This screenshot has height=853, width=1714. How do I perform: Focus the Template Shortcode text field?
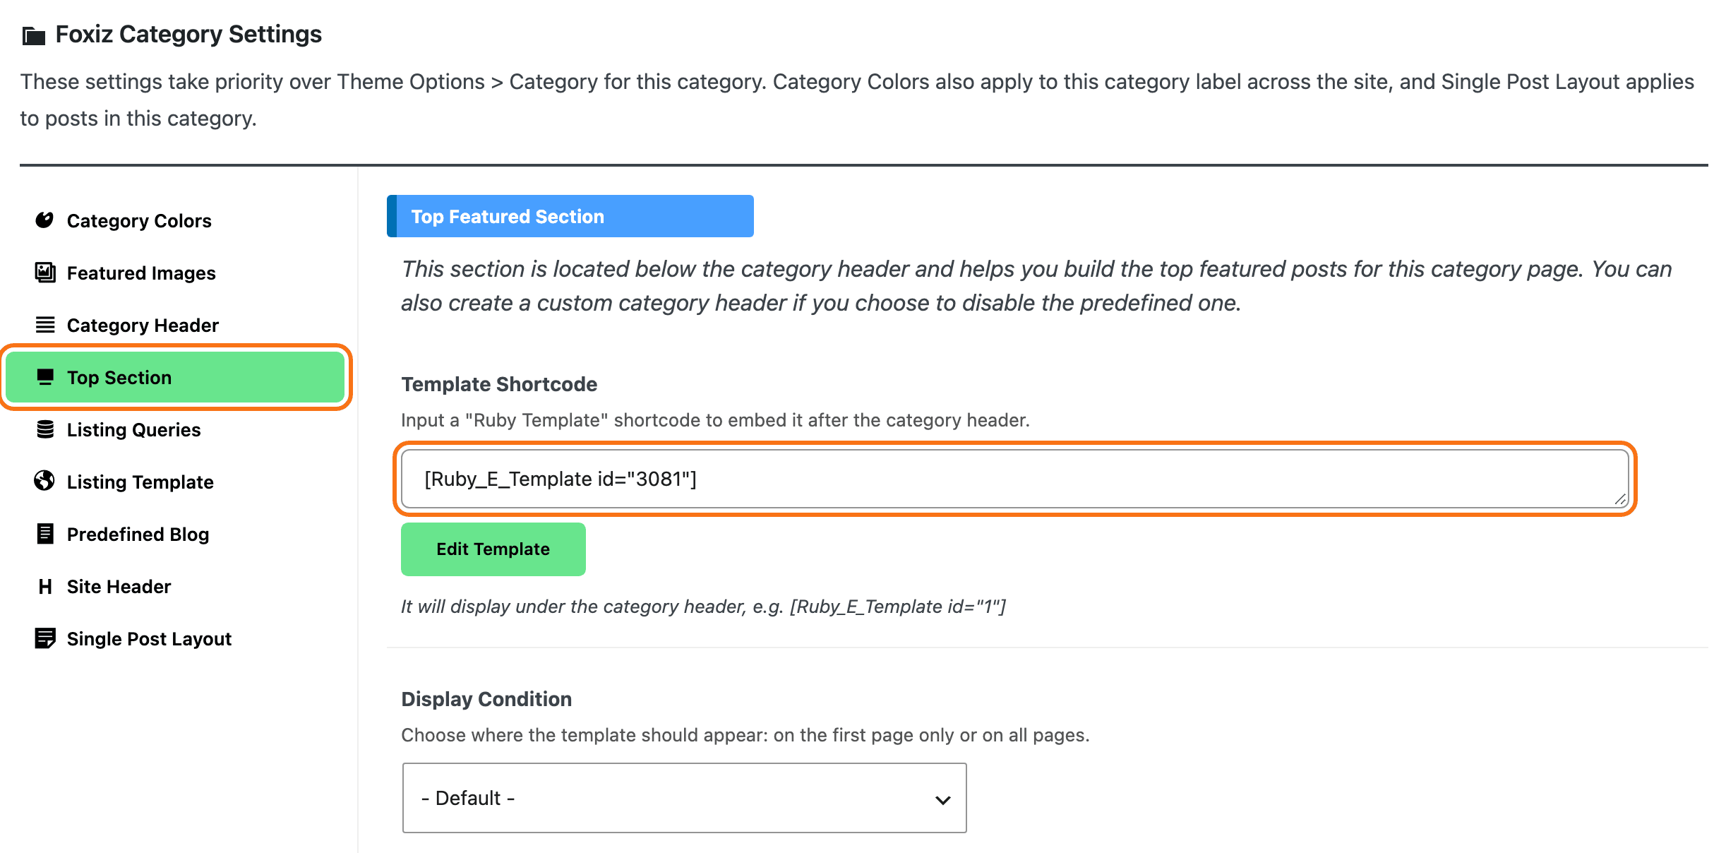coord(1014,479)
